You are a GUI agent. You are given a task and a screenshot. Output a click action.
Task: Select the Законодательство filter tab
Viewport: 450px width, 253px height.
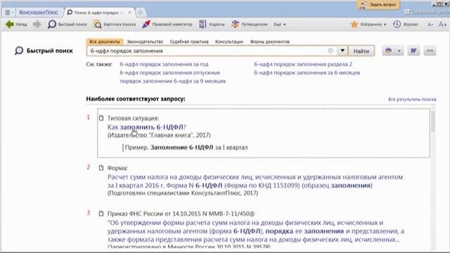click(x=145, y=41)
